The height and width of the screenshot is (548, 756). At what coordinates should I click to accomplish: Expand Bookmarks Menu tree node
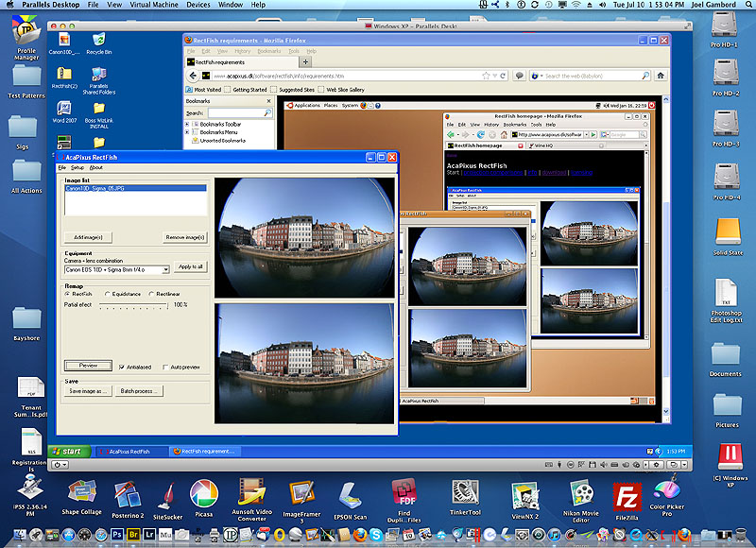pos(187,132)
